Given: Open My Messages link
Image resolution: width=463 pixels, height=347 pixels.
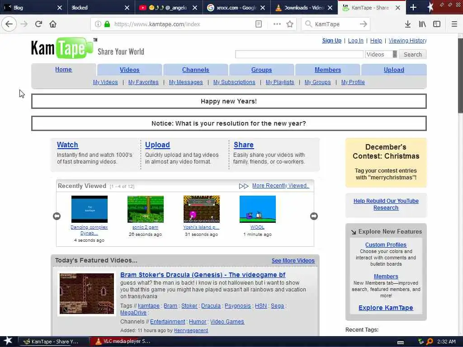Looking at the screenshot, I should click(186, 82).
